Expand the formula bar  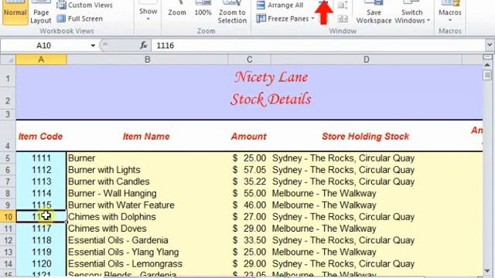pos(490,46)
